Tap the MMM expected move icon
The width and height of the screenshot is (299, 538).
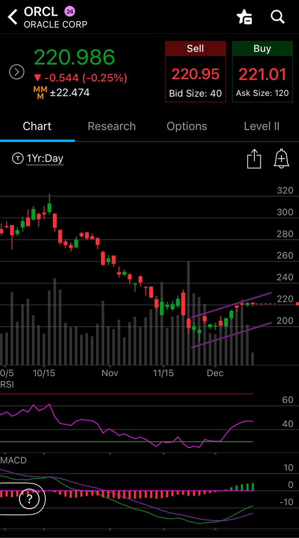[x=40, y=93]
